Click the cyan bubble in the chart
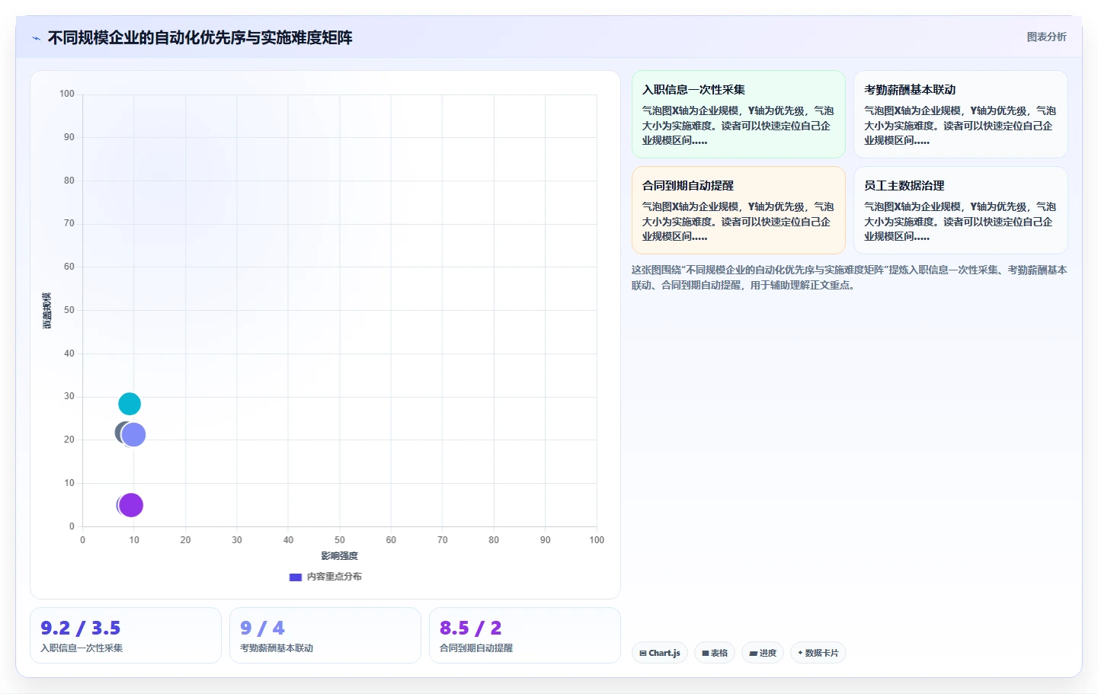 point(130,404)
